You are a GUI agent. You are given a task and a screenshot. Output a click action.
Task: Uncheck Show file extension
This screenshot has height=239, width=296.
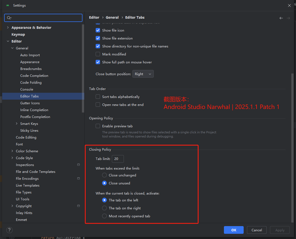(x=98, y=38)
